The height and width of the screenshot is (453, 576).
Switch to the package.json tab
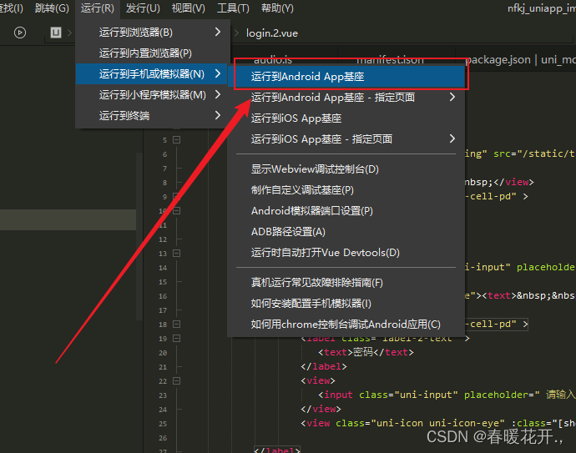498,60
